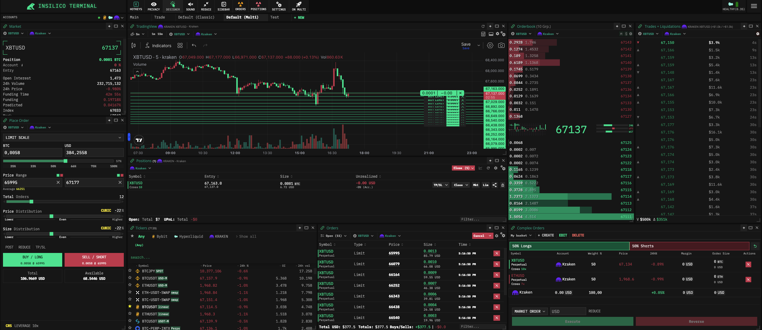This screenshot has height=330, width=762.
Task: Enable the POST option in Place Order
Action: coord(9,247)
